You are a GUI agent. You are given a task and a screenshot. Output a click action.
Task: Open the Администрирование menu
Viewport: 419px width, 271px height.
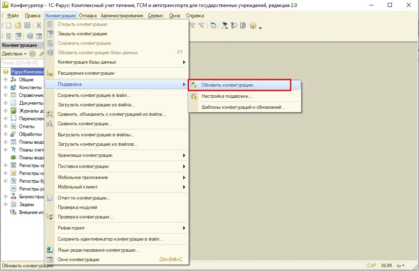click(x=122, y=16)
